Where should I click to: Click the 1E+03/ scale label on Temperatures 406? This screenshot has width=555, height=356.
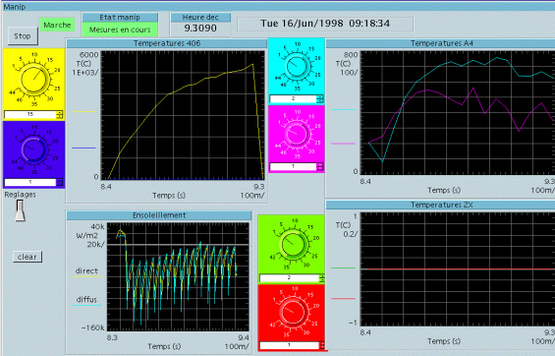click(x=85, y=73)
